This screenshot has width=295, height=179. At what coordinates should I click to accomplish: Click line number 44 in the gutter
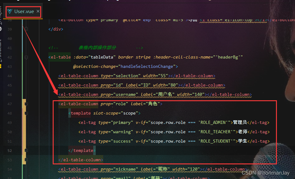(x=10, y=76)
